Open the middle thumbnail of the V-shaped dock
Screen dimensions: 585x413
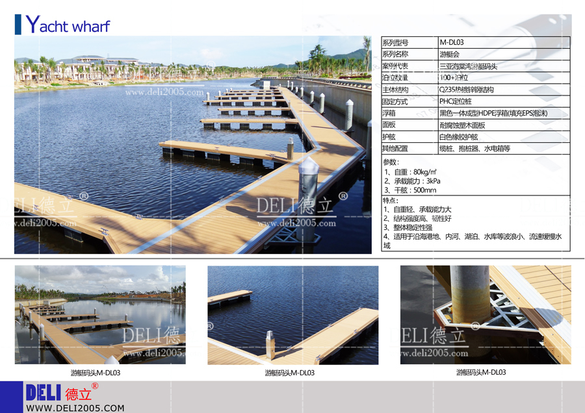pyautogui.click(x=292, y=315)
